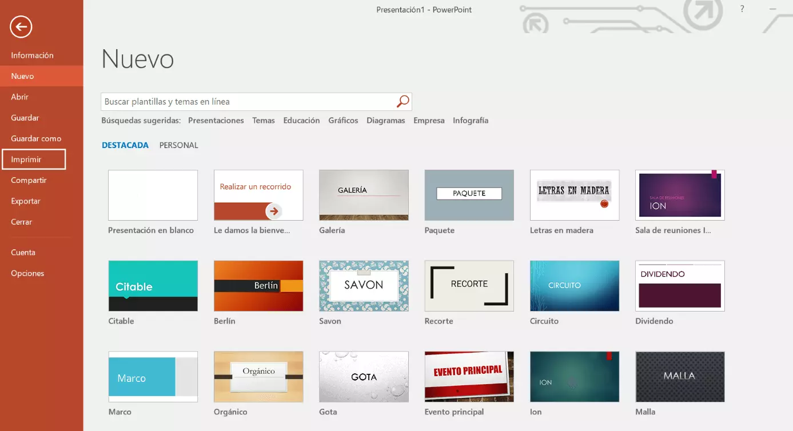Choose the Dividendo template thumbnail

tap(680, 286)
